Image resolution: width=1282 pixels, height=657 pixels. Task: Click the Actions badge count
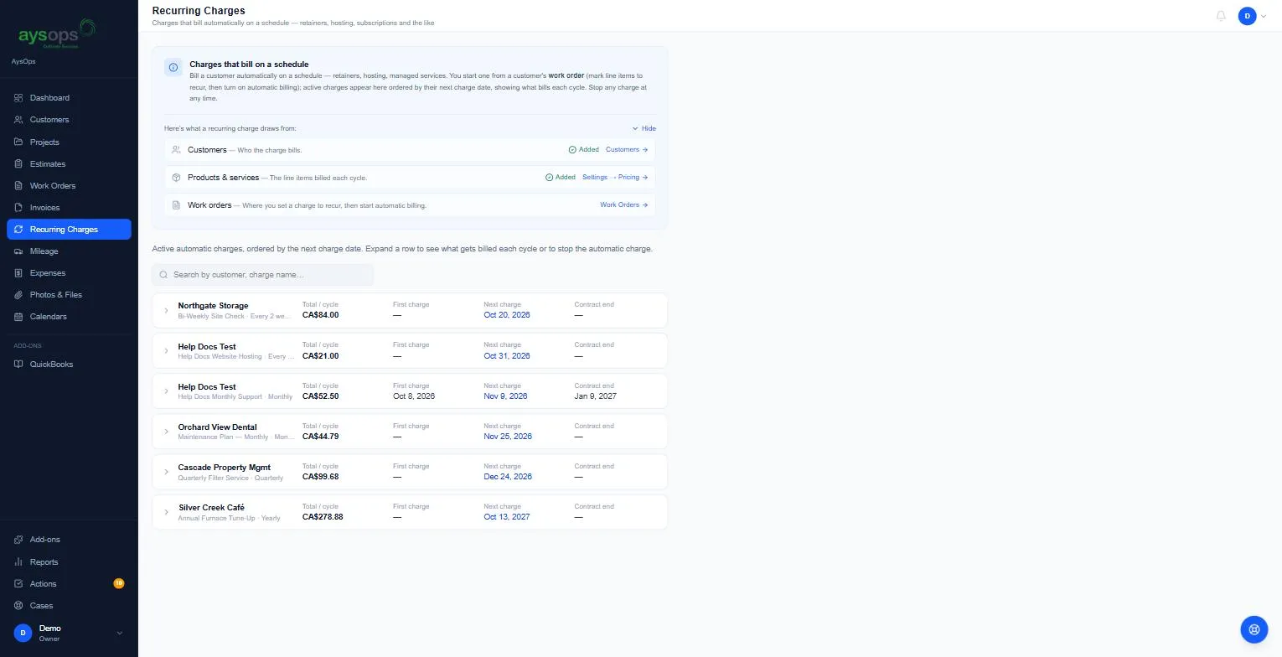coord(119,583)
